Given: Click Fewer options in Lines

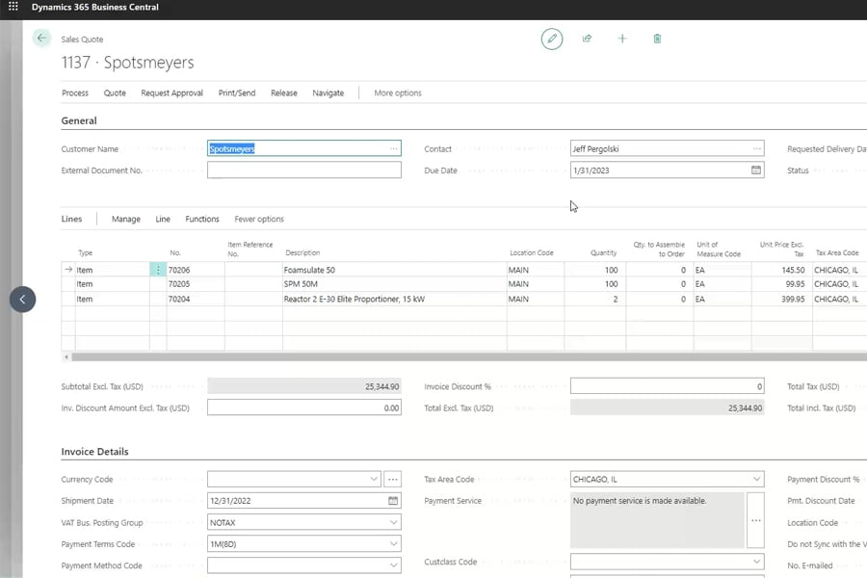Looking at the screenshot, I should (259, 219).
